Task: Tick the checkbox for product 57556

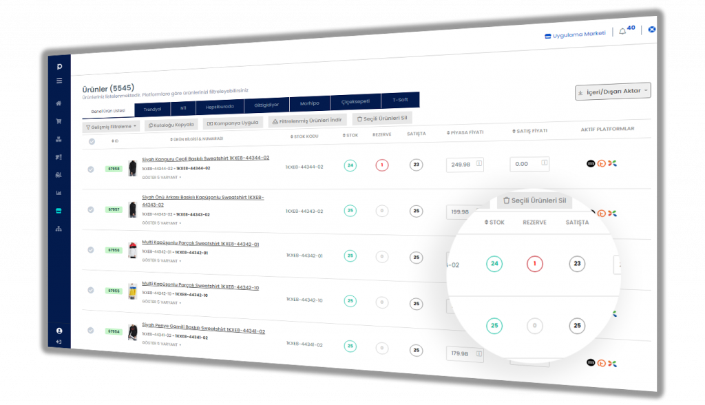Action: point(91,251)
